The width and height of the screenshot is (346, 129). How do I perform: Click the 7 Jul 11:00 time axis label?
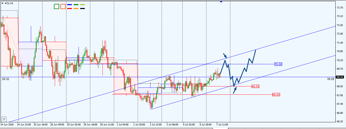click(222, 124)
